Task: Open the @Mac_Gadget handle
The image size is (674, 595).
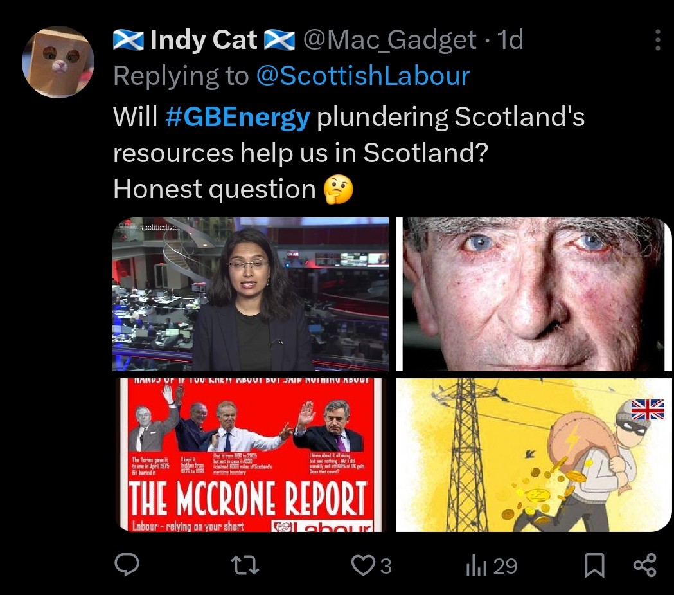Action: (390, 40)
